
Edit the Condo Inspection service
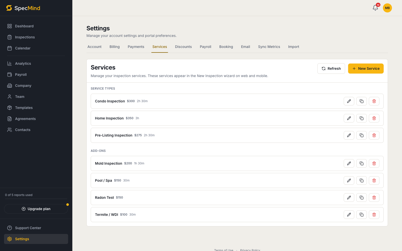pyautogui.click(x=349, y=101)
